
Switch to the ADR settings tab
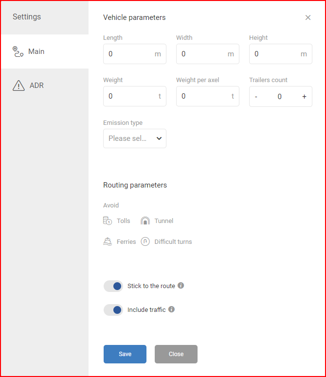(x=45, y=86)
